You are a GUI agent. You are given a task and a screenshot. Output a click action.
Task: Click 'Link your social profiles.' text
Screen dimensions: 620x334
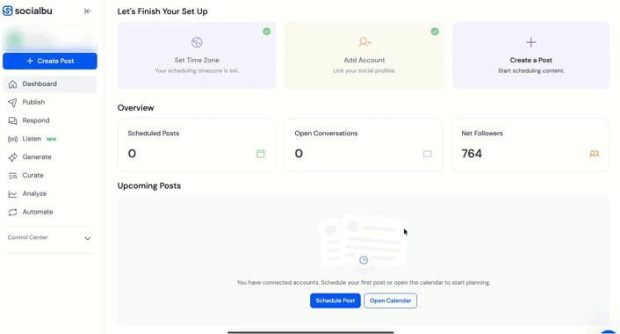pyautogui.click(x=364, y=71)
